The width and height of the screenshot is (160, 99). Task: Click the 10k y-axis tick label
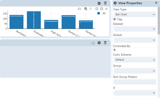[x=5, y=19]
